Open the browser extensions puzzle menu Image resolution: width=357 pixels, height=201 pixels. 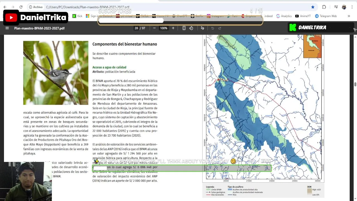324,7
